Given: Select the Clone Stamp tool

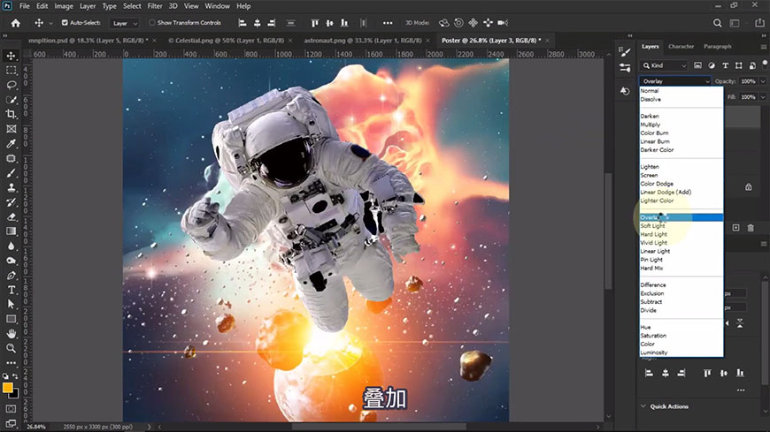Looking at the screenshot, I should pyautogui.click(x=11, y=187).
